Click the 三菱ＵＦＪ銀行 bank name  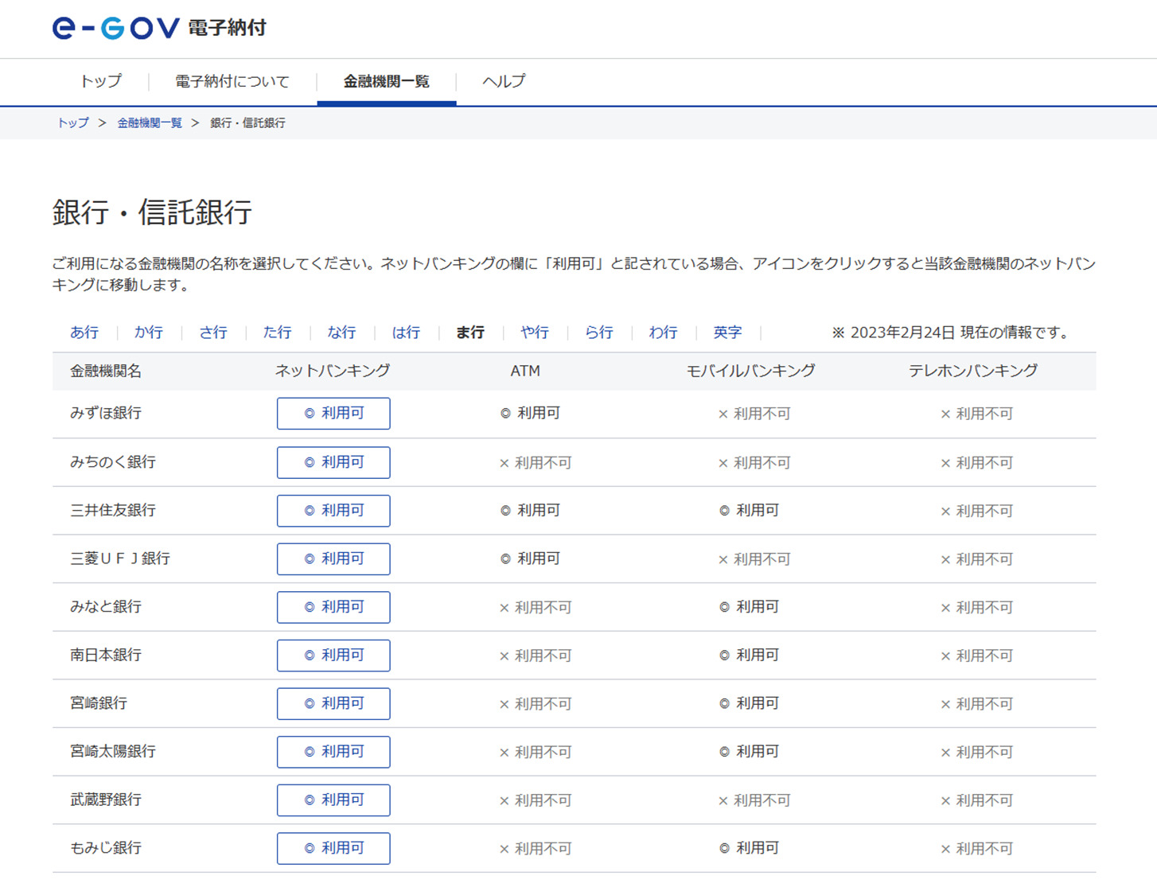[x=120, y=559]
